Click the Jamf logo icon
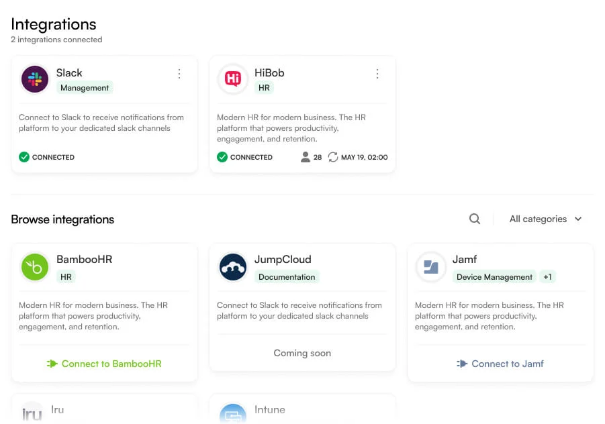 [430, 267]
